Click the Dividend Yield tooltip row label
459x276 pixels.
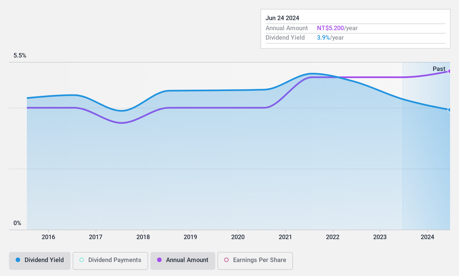point(285,38)
